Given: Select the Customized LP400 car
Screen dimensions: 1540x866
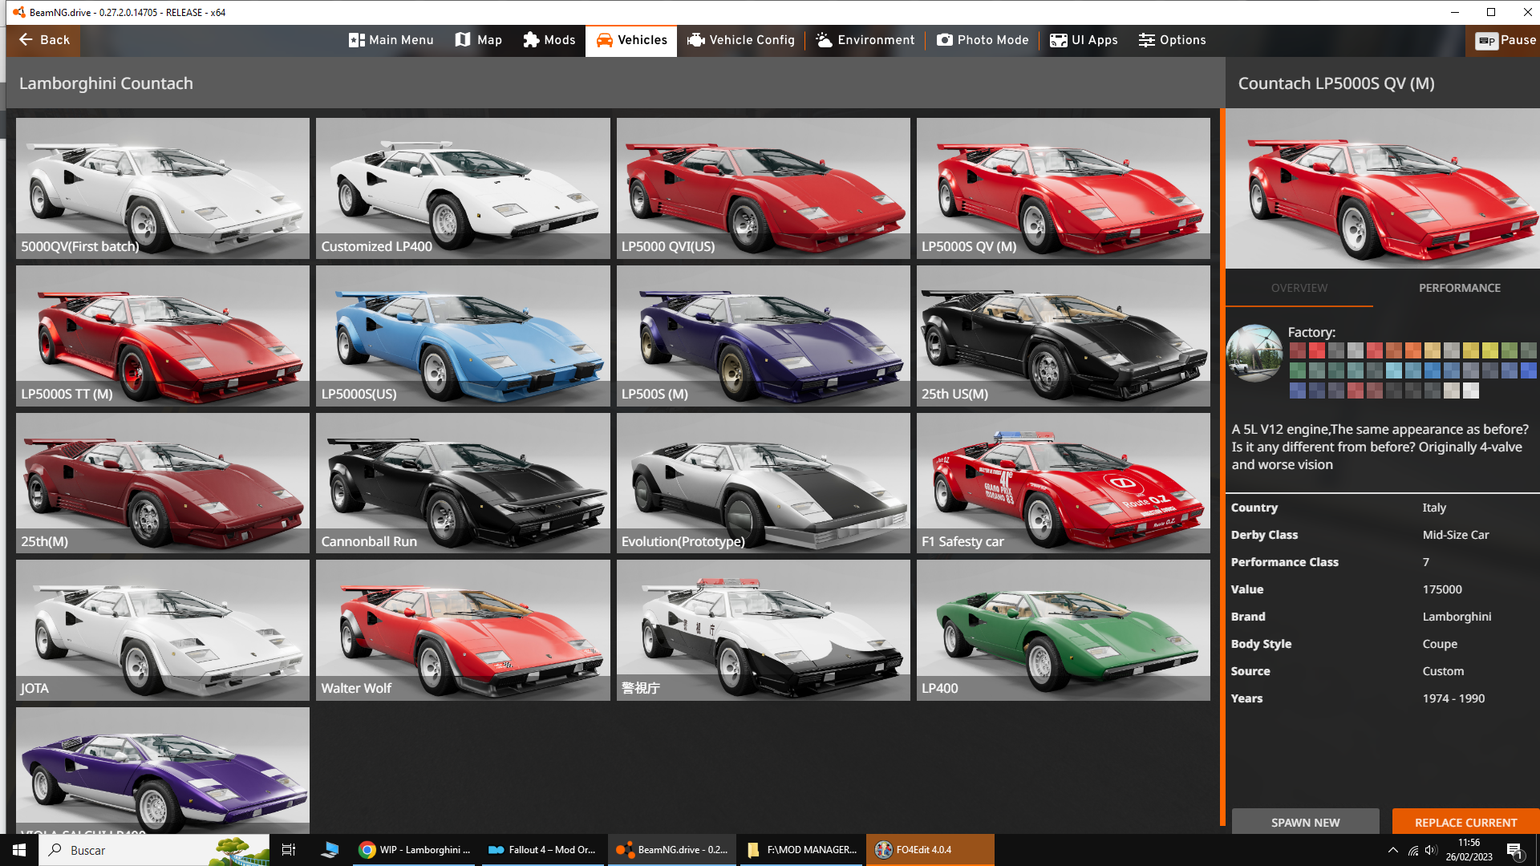Looking at the screenshot, I should pos(463,188).
